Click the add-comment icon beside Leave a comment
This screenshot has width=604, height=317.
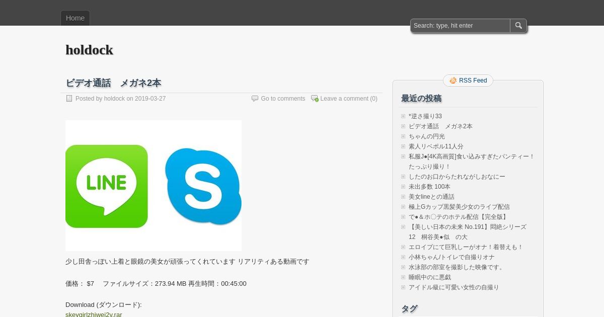point(315,99)
